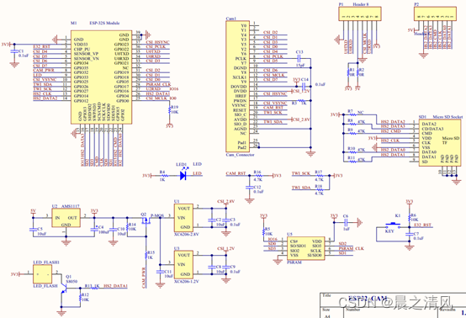Select the 'CSI_HSYNC' net label on ESP pin 37
Image resolution: width=466 pixels, height=318 pixels.
157,42
